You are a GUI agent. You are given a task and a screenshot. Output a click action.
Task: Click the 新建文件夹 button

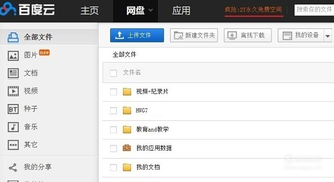point(194,35)
